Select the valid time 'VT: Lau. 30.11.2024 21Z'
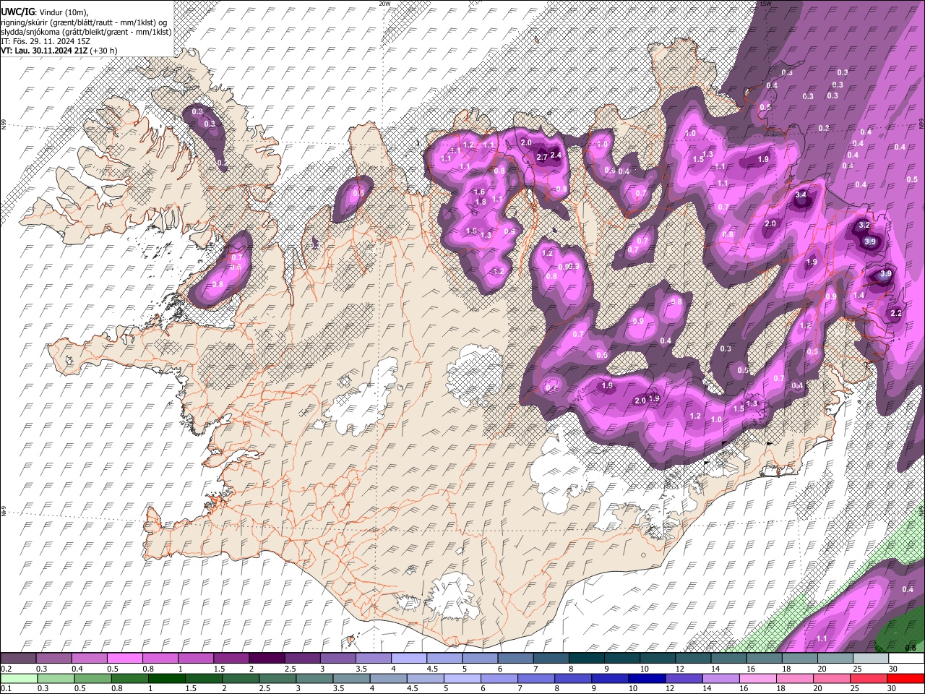This screenshot has height=694, width=925. pos(44,51)
